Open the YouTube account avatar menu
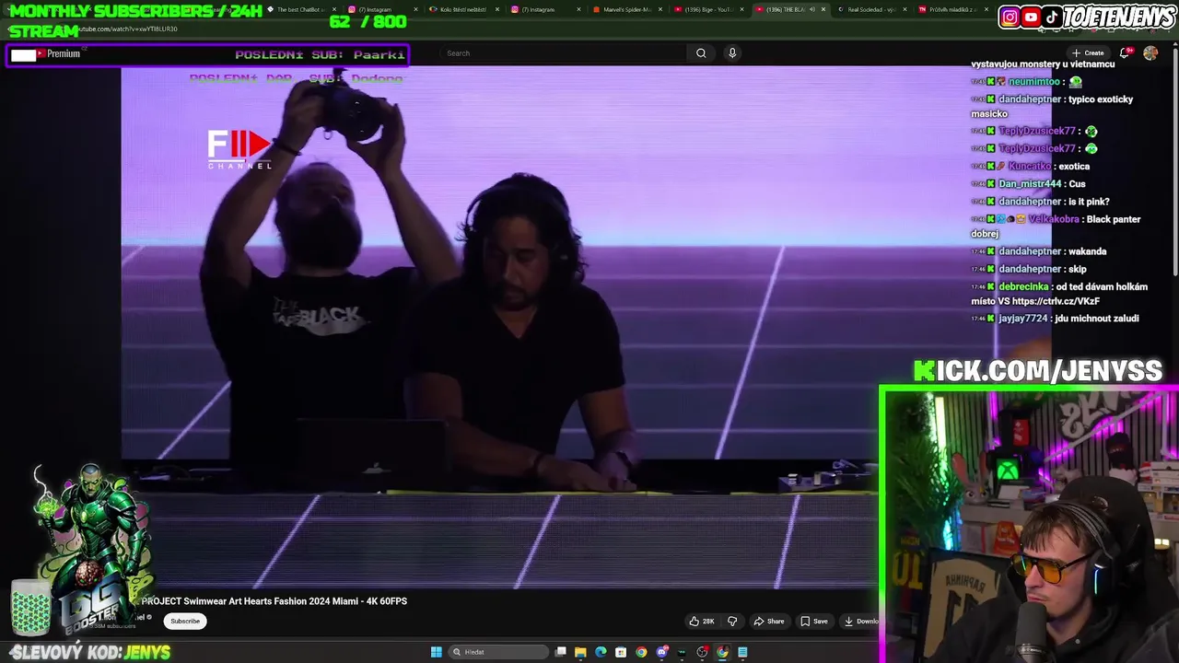This screenshot has width=1179, height=663. point(1150,53)
